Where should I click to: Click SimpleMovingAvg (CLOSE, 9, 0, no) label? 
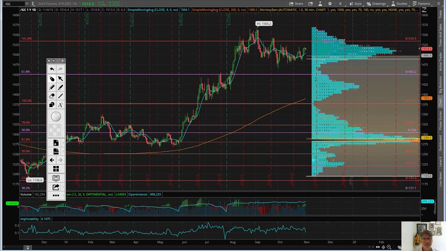(153, 10)
